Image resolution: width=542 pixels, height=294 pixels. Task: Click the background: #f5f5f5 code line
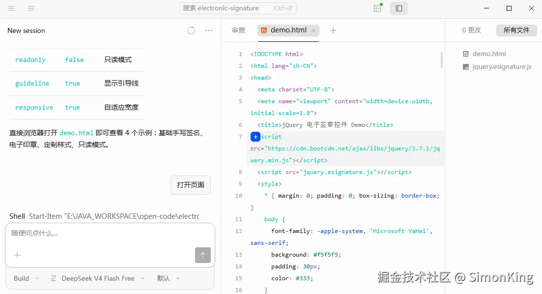306,255
